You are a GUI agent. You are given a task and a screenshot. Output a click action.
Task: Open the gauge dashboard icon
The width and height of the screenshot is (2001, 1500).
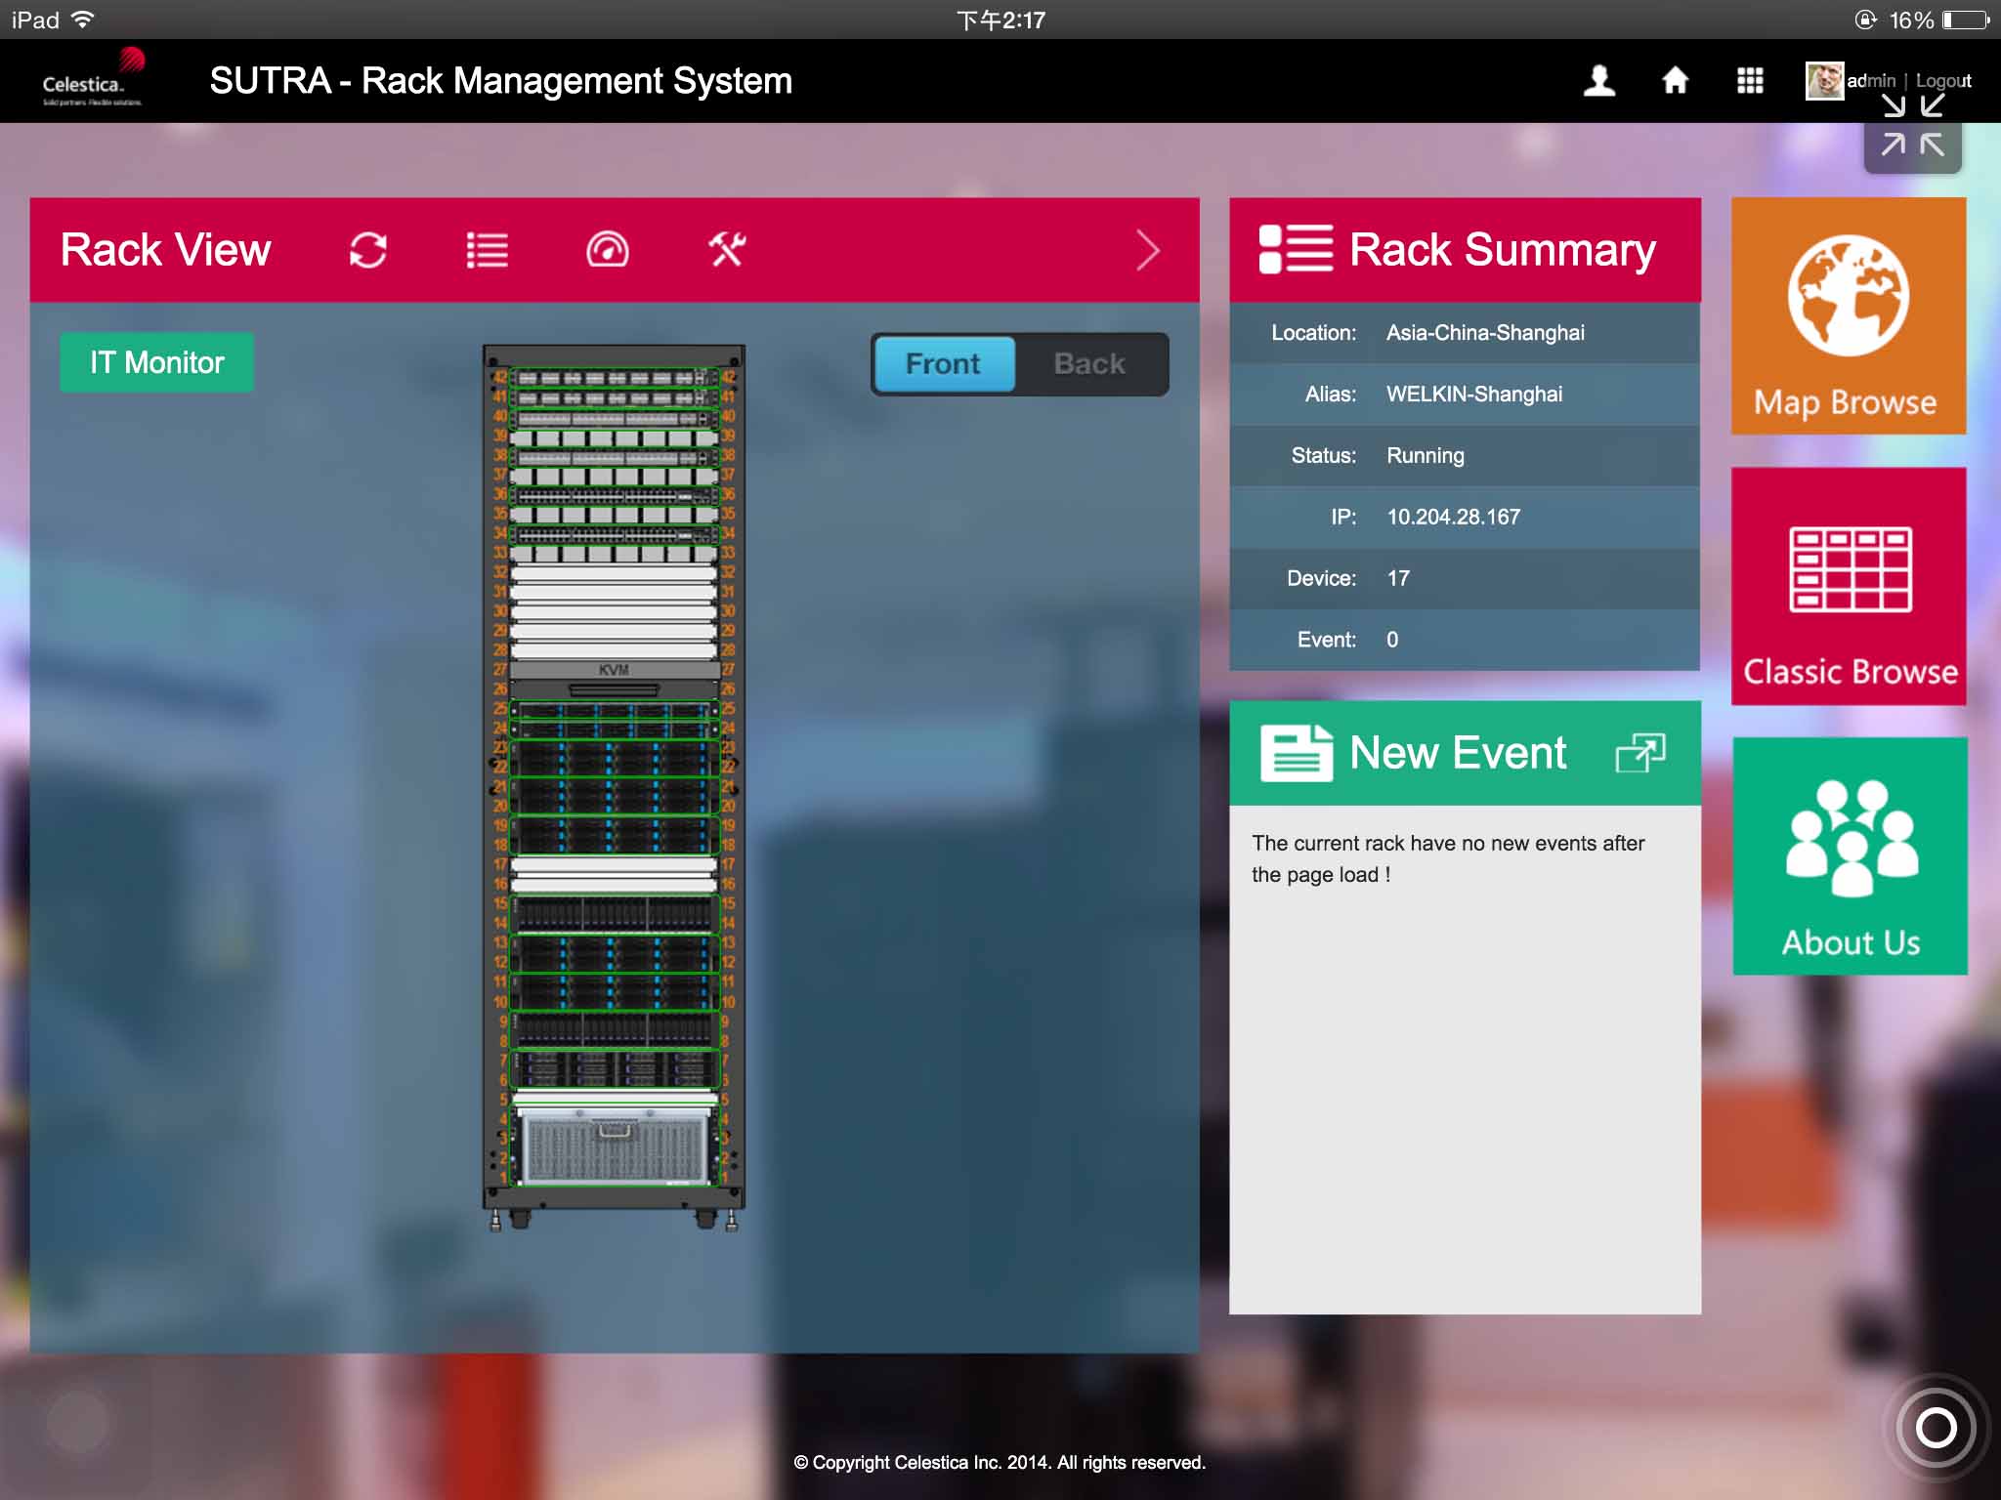(x=607, y=250)
